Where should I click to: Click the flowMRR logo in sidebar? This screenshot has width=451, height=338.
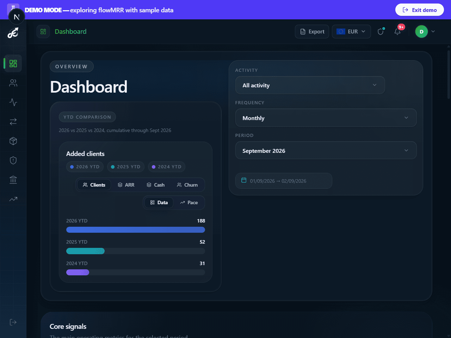13,33
